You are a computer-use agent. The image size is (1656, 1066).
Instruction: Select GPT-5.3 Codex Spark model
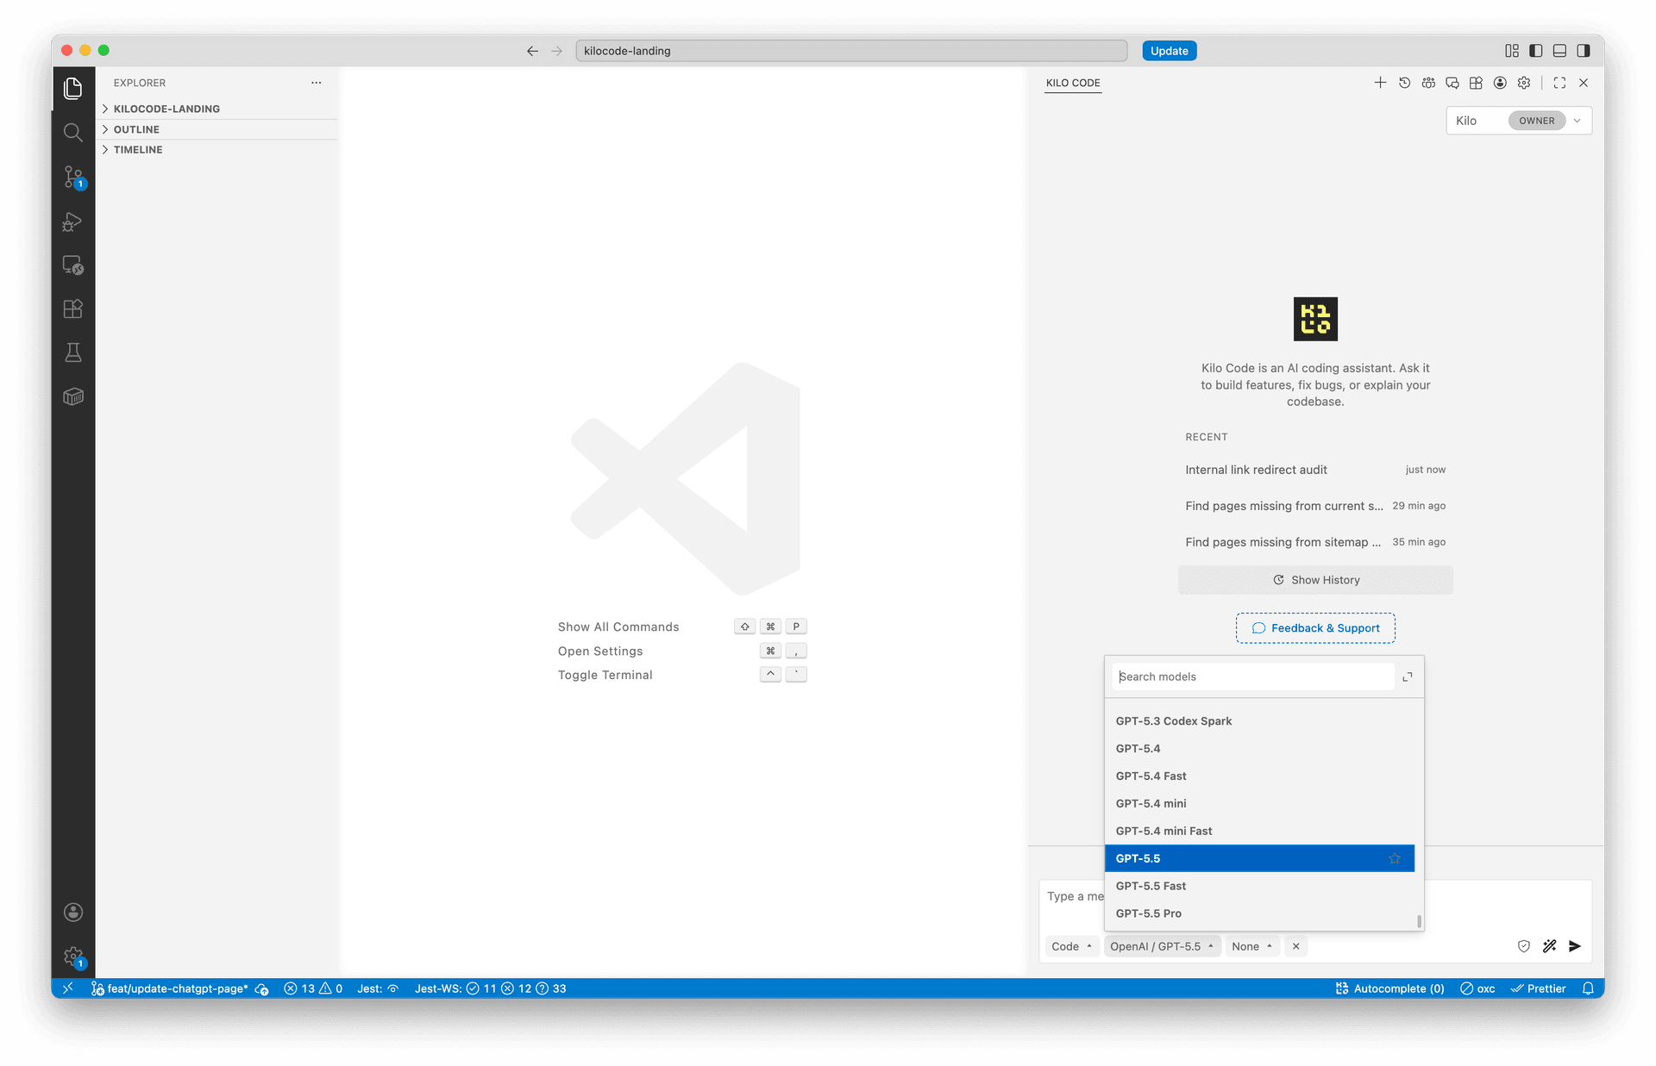tap(1259, 721)
